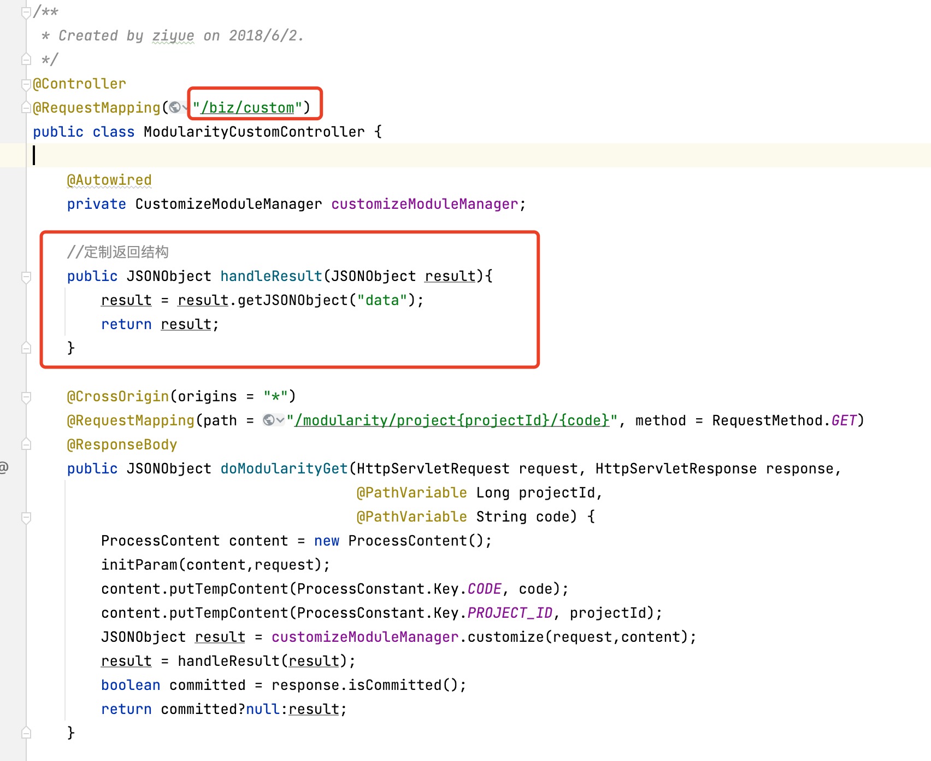This screenshot has width=931, height=761.
Task: Click the "CustomizeModuleManager" type in the field declaration
Action: (x=228, y=204)
